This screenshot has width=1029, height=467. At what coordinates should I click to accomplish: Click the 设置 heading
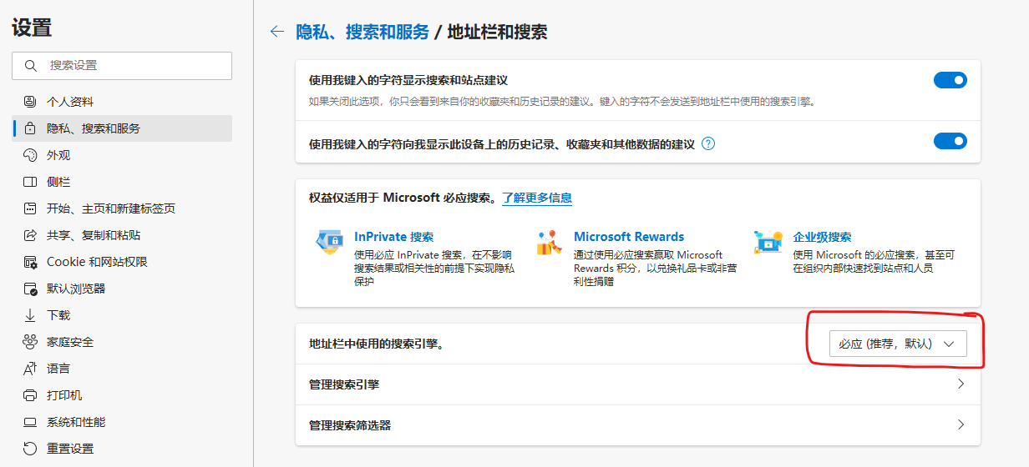(x=32, y=28)
